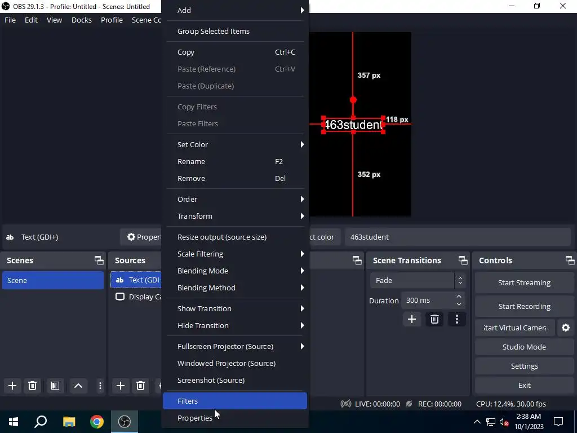Enable Studio Mode
Screen dimensions: 577x433
pyautogui.click(x=525, y=347)
